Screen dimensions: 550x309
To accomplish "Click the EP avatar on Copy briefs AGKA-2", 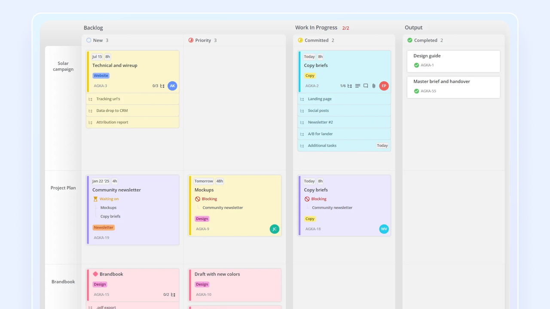I will coord(384,86).
